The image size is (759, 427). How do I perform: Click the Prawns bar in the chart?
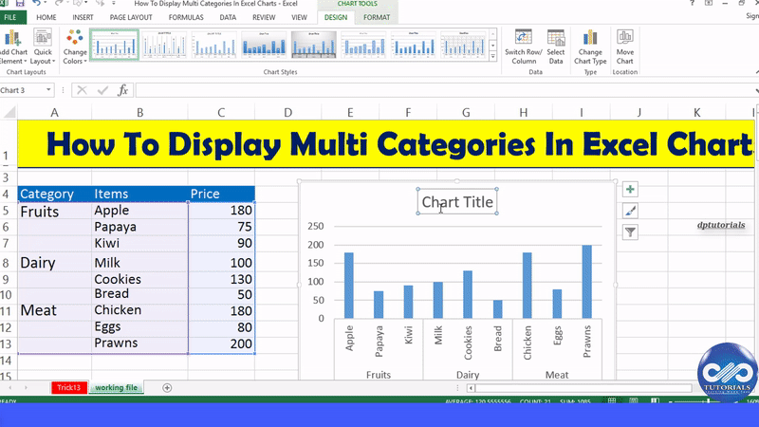click(x=586, y=282)
